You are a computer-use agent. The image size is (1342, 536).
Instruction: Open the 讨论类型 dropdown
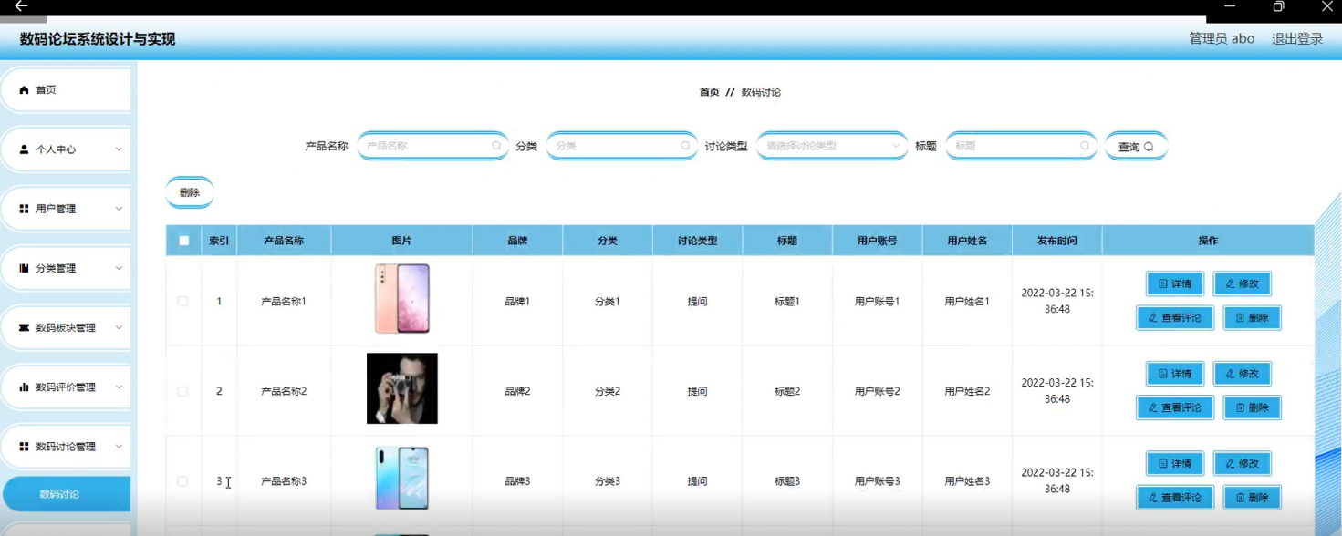coord(832,146)
